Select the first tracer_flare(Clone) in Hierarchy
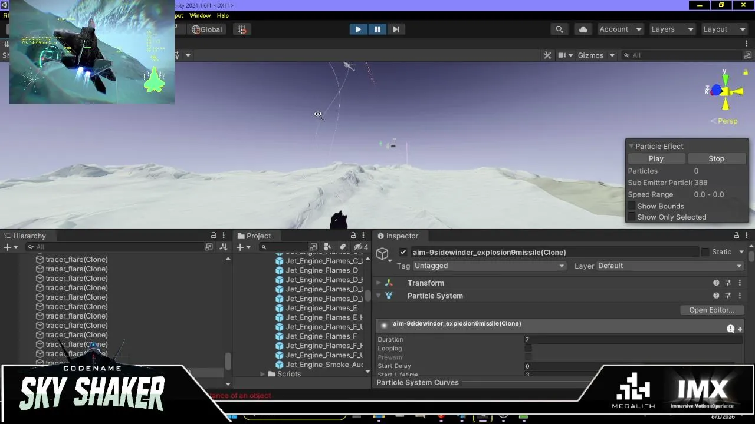Viewport: 755px width, 424px height. tap(77, 260)
